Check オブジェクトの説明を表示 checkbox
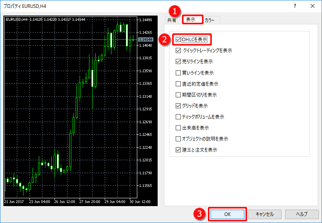This screenshot has width=322, height=223. 179,139
